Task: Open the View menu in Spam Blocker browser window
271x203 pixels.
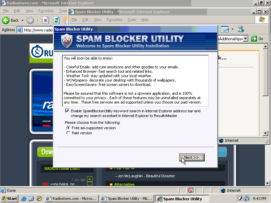Action: pyautogui.click(x=98, y=20)
